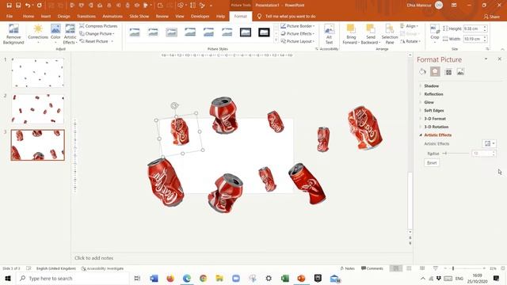Image resolution: width=507 pixels, height=285 pixels.
Task: Click the Width input field
Action: pos(473,39)
